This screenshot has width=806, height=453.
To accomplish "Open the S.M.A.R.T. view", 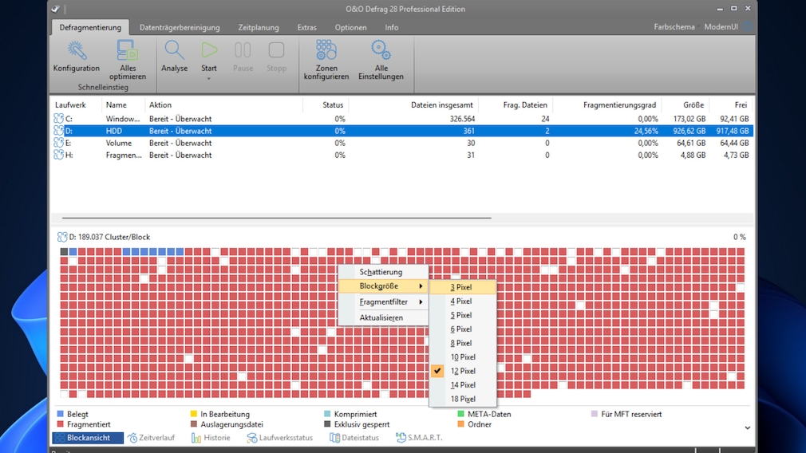I will coord(419,438).
